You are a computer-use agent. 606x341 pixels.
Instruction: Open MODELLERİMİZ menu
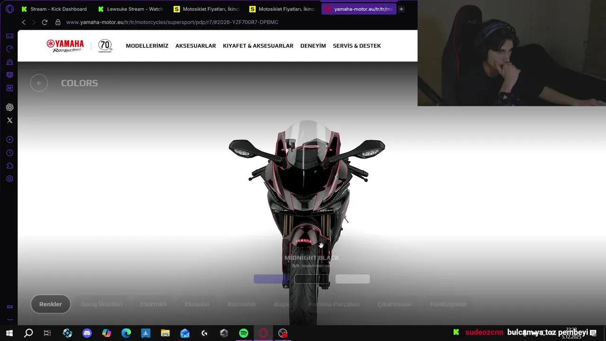coord(147,46)
